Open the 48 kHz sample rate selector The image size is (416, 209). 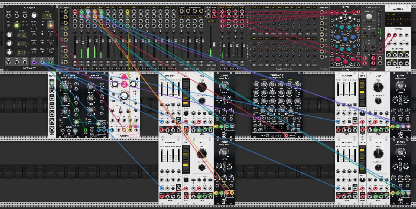391,23
